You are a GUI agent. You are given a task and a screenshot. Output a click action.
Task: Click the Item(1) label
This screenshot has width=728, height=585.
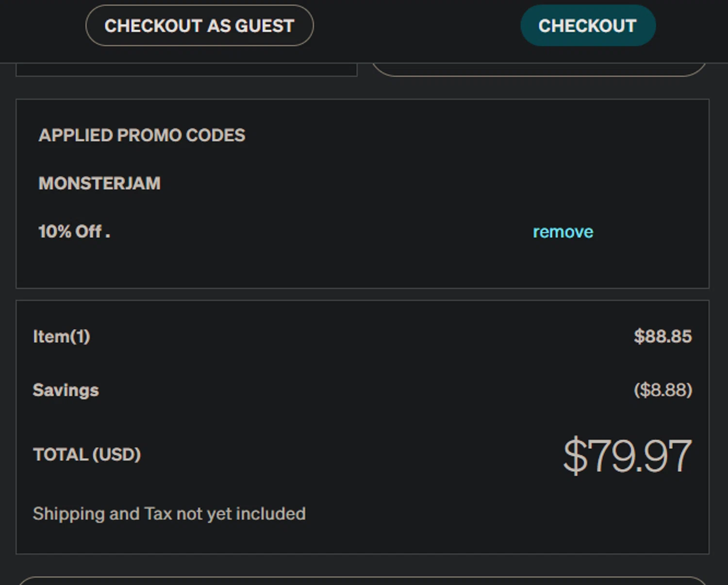[x=62, y=336]
